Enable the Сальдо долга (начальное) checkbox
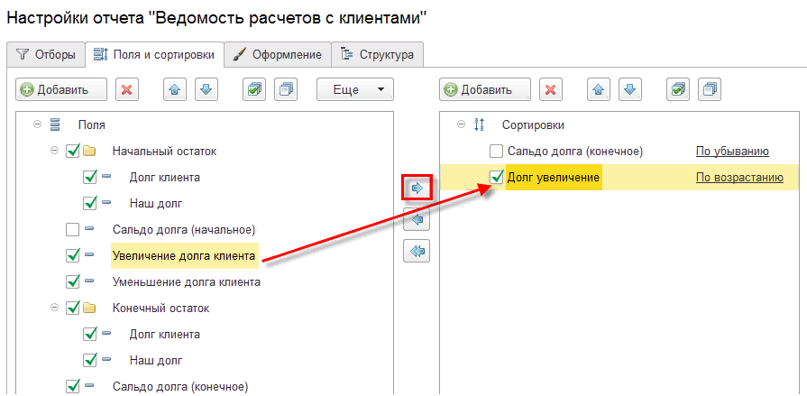The image size is (807, 396). (x=73, y=229)
